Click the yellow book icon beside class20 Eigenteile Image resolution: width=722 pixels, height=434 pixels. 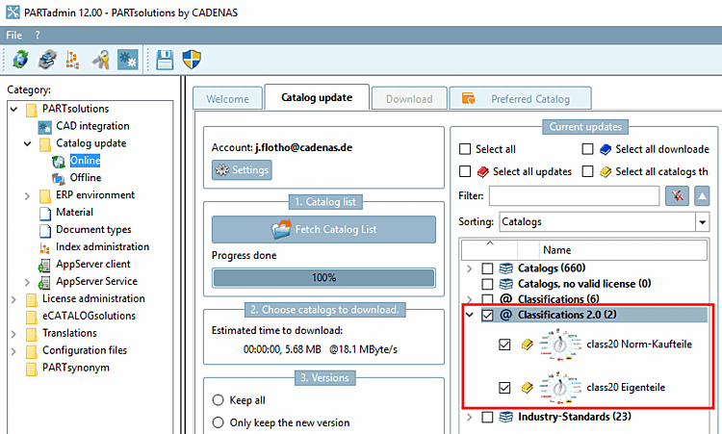(x=527, y=388)
